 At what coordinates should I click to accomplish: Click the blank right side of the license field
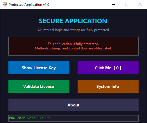click(x=94, y=118)
